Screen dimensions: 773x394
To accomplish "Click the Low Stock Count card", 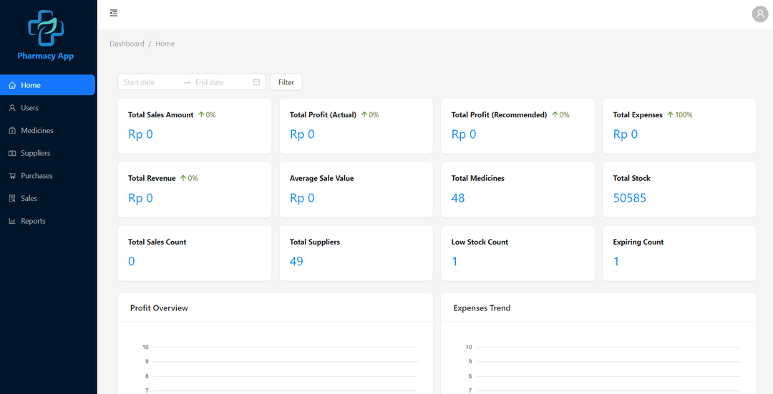I will coord(517,253).
